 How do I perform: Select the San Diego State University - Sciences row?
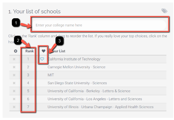pos(77,83)
